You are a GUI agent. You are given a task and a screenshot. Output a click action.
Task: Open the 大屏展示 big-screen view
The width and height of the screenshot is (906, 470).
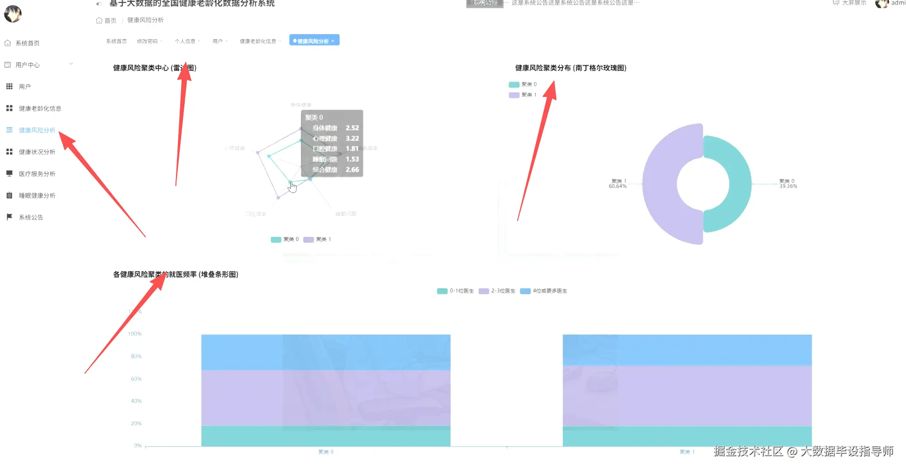[x=854, y=3]
